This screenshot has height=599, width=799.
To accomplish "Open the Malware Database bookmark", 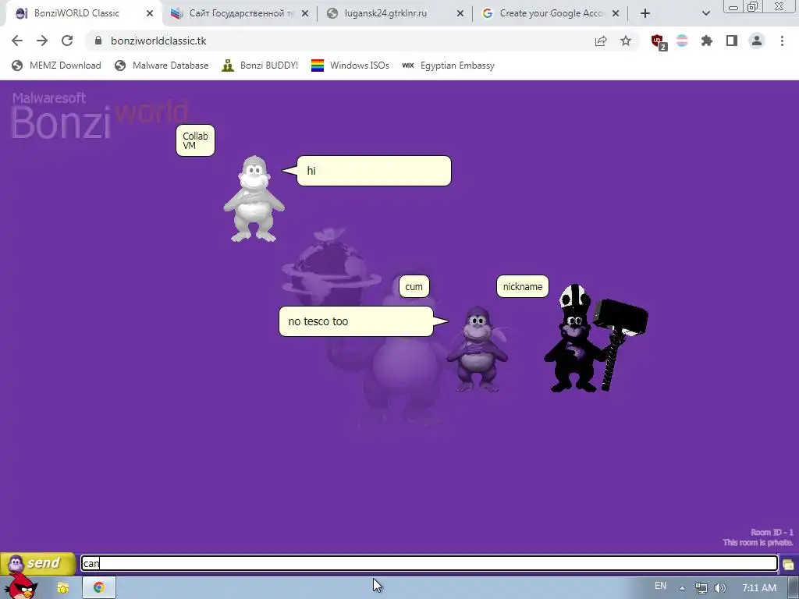I will (162, 66).
